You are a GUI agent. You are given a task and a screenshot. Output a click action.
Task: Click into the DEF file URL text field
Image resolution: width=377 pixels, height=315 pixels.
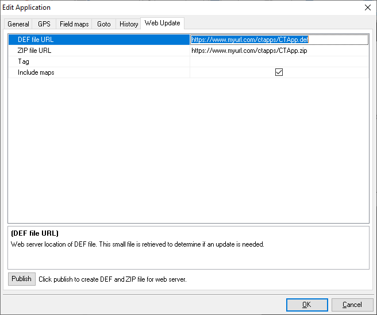[279, 40]
